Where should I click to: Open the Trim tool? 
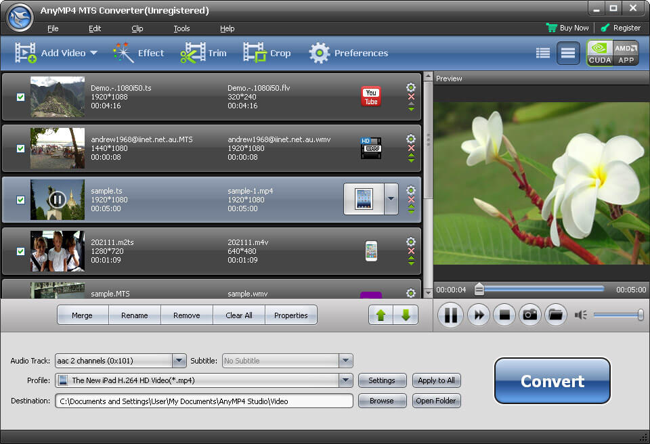pyautogui.click(x=204, y=53)
